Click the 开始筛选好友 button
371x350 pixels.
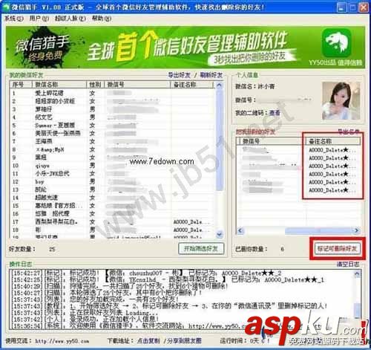201,248
